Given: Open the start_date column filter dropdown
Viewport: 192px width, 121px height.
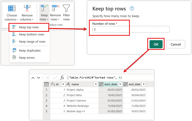Looking at the screenshot, I should [120, 84].
